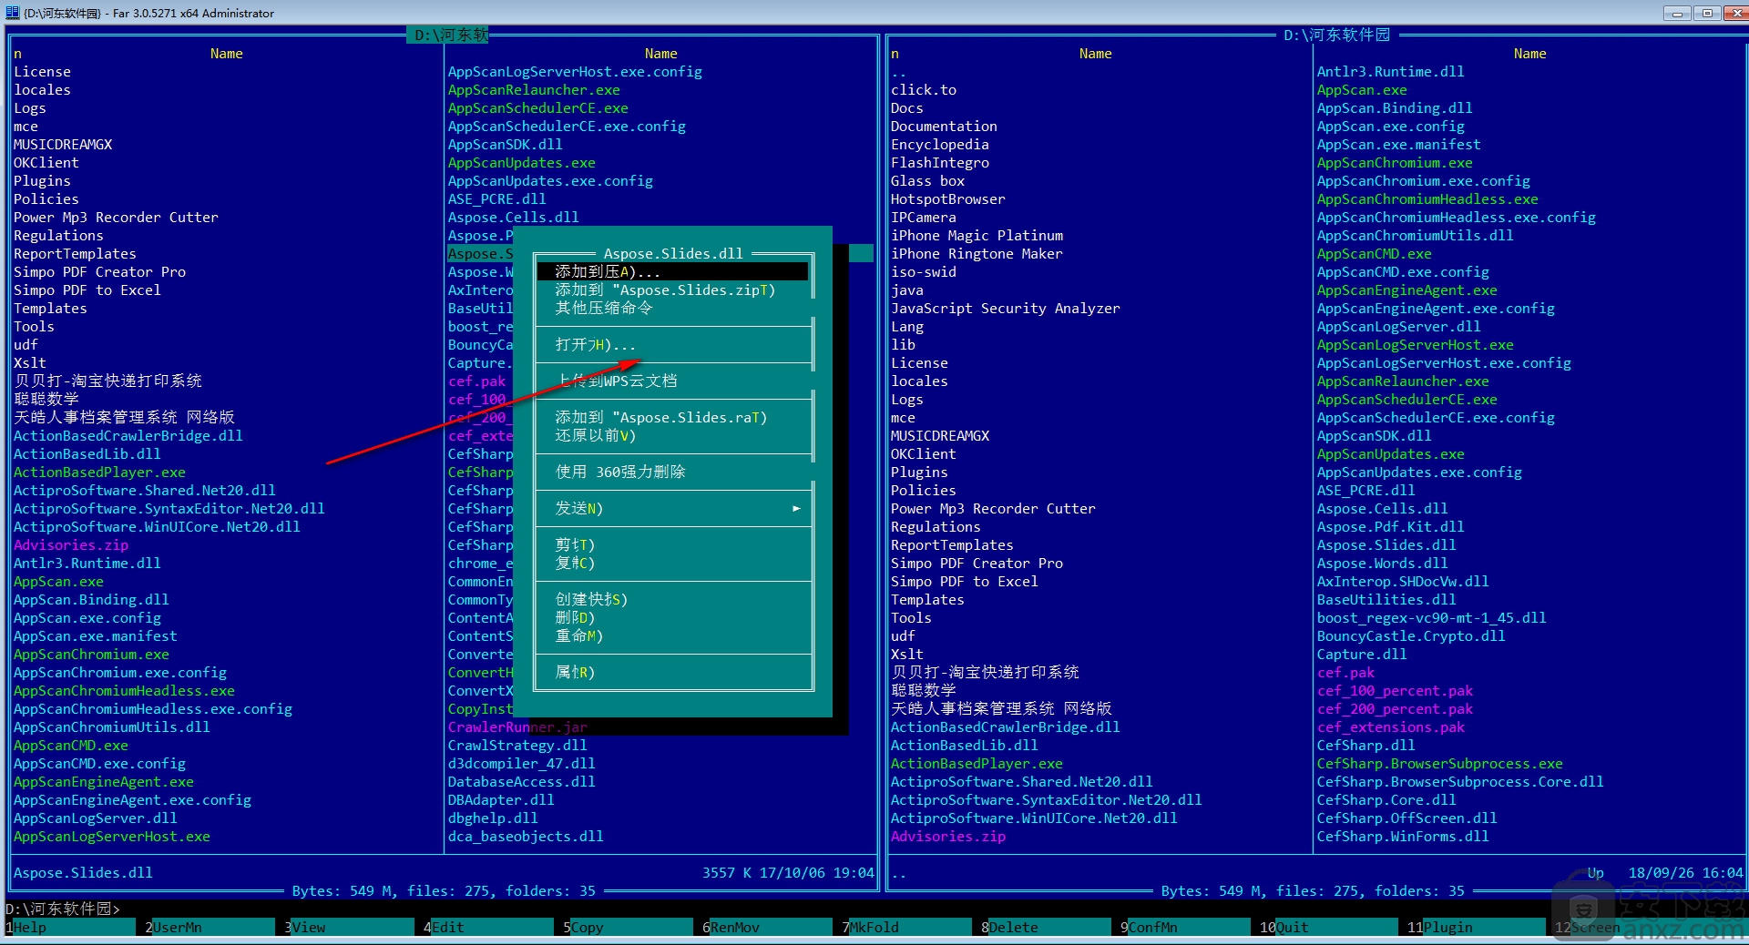Click the left panel sort mode letter n
The image size is (1749, 945).
pos(17,54)
